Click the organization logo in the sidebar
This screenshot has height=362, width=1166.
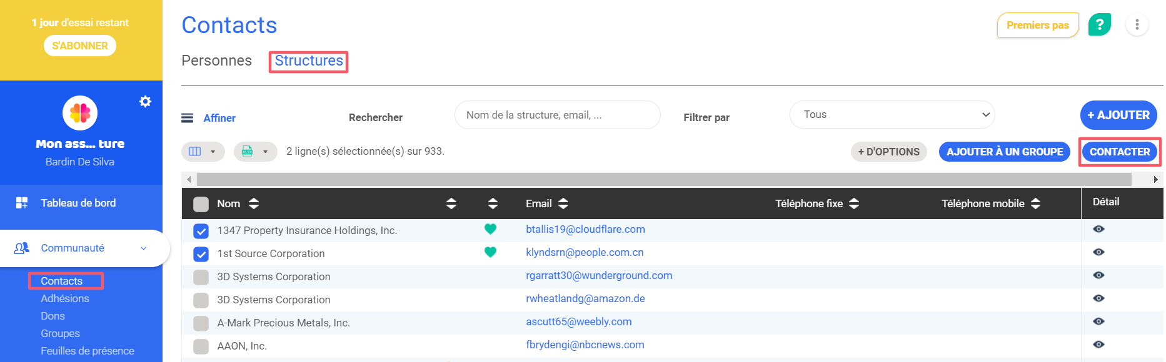tap(80, 113)
